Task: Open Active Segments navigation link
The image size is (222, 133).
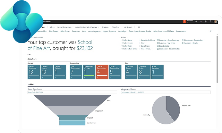Action: (x=94, y=31)
